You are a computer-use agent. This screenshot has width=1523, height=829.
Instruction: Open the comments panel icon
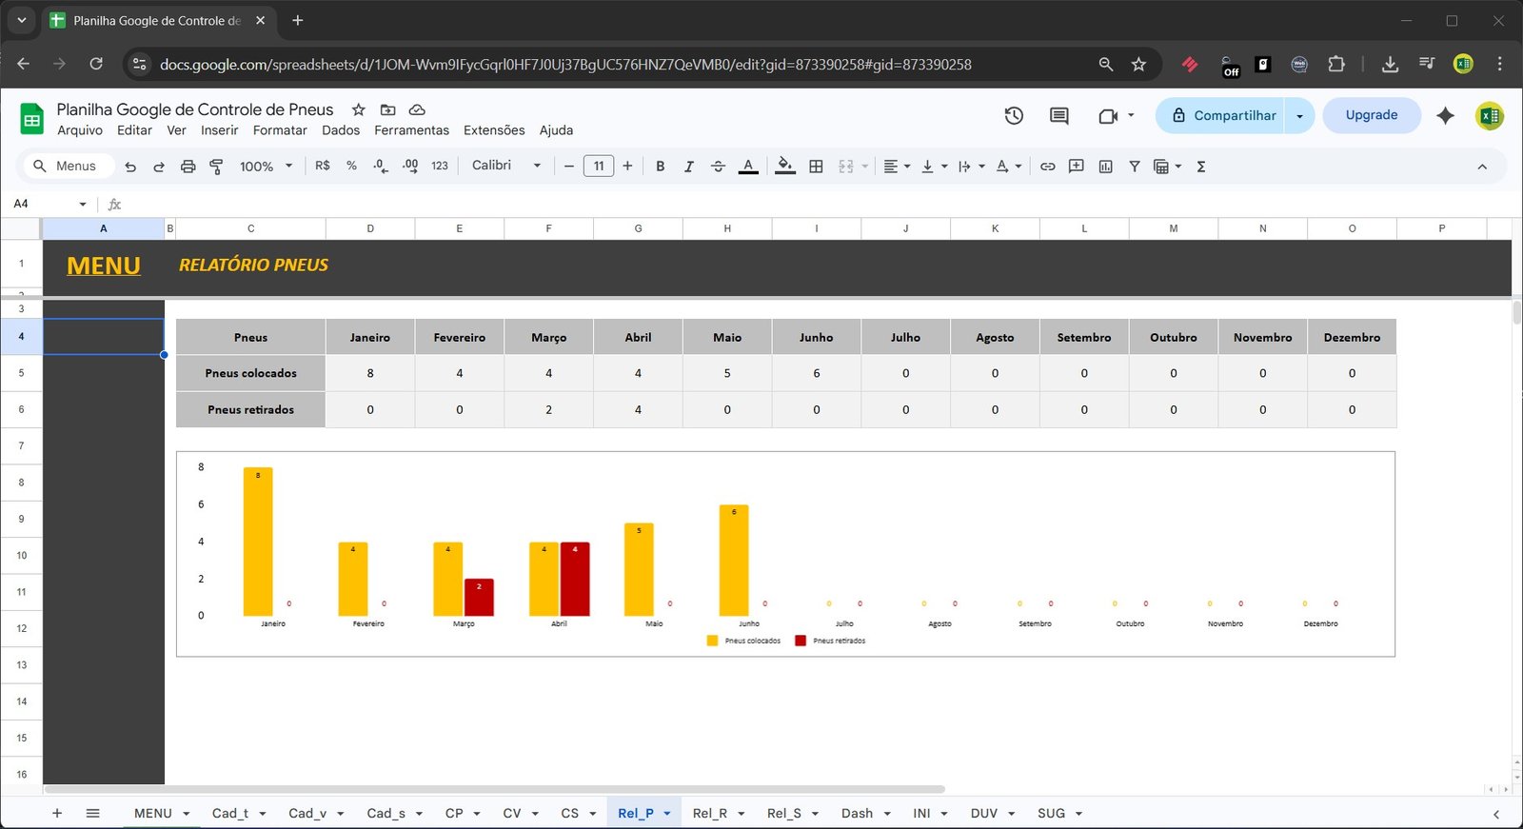(1058, 115)
